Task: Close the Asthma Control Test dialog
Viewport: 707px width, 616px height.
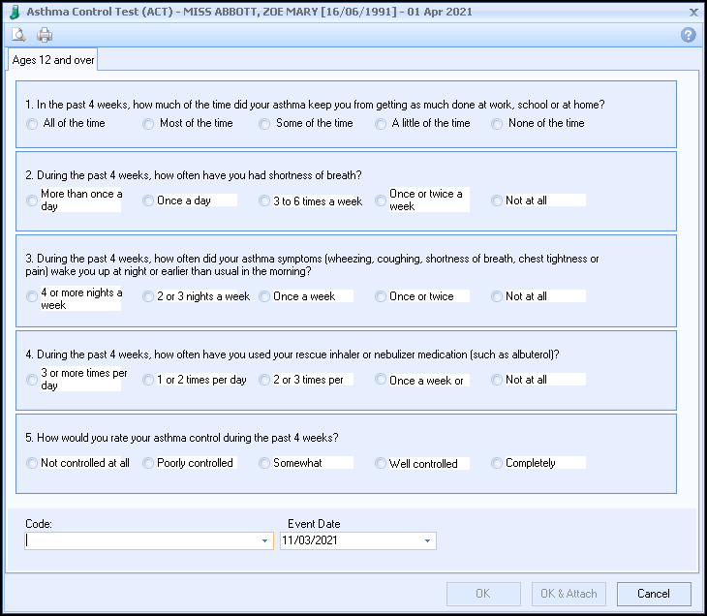Action: (x=693, y=13)
